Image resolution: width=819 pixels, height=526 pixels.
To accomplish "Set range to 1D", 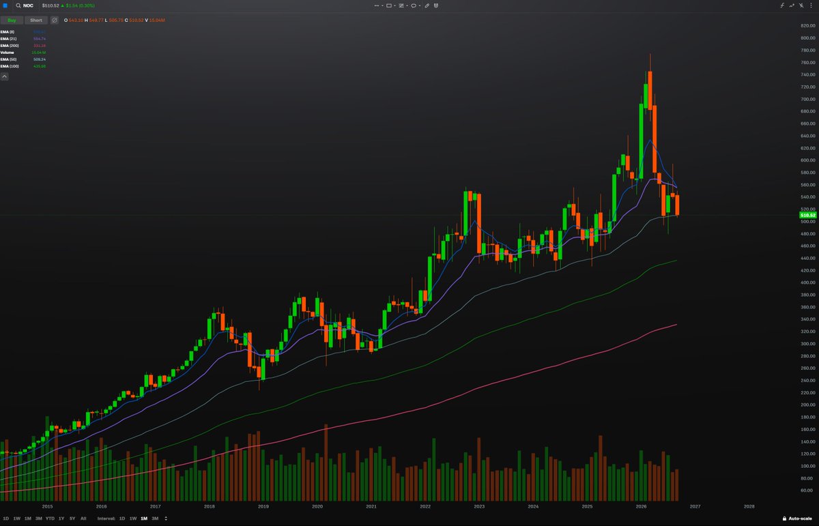I will [x=5, y=518].
